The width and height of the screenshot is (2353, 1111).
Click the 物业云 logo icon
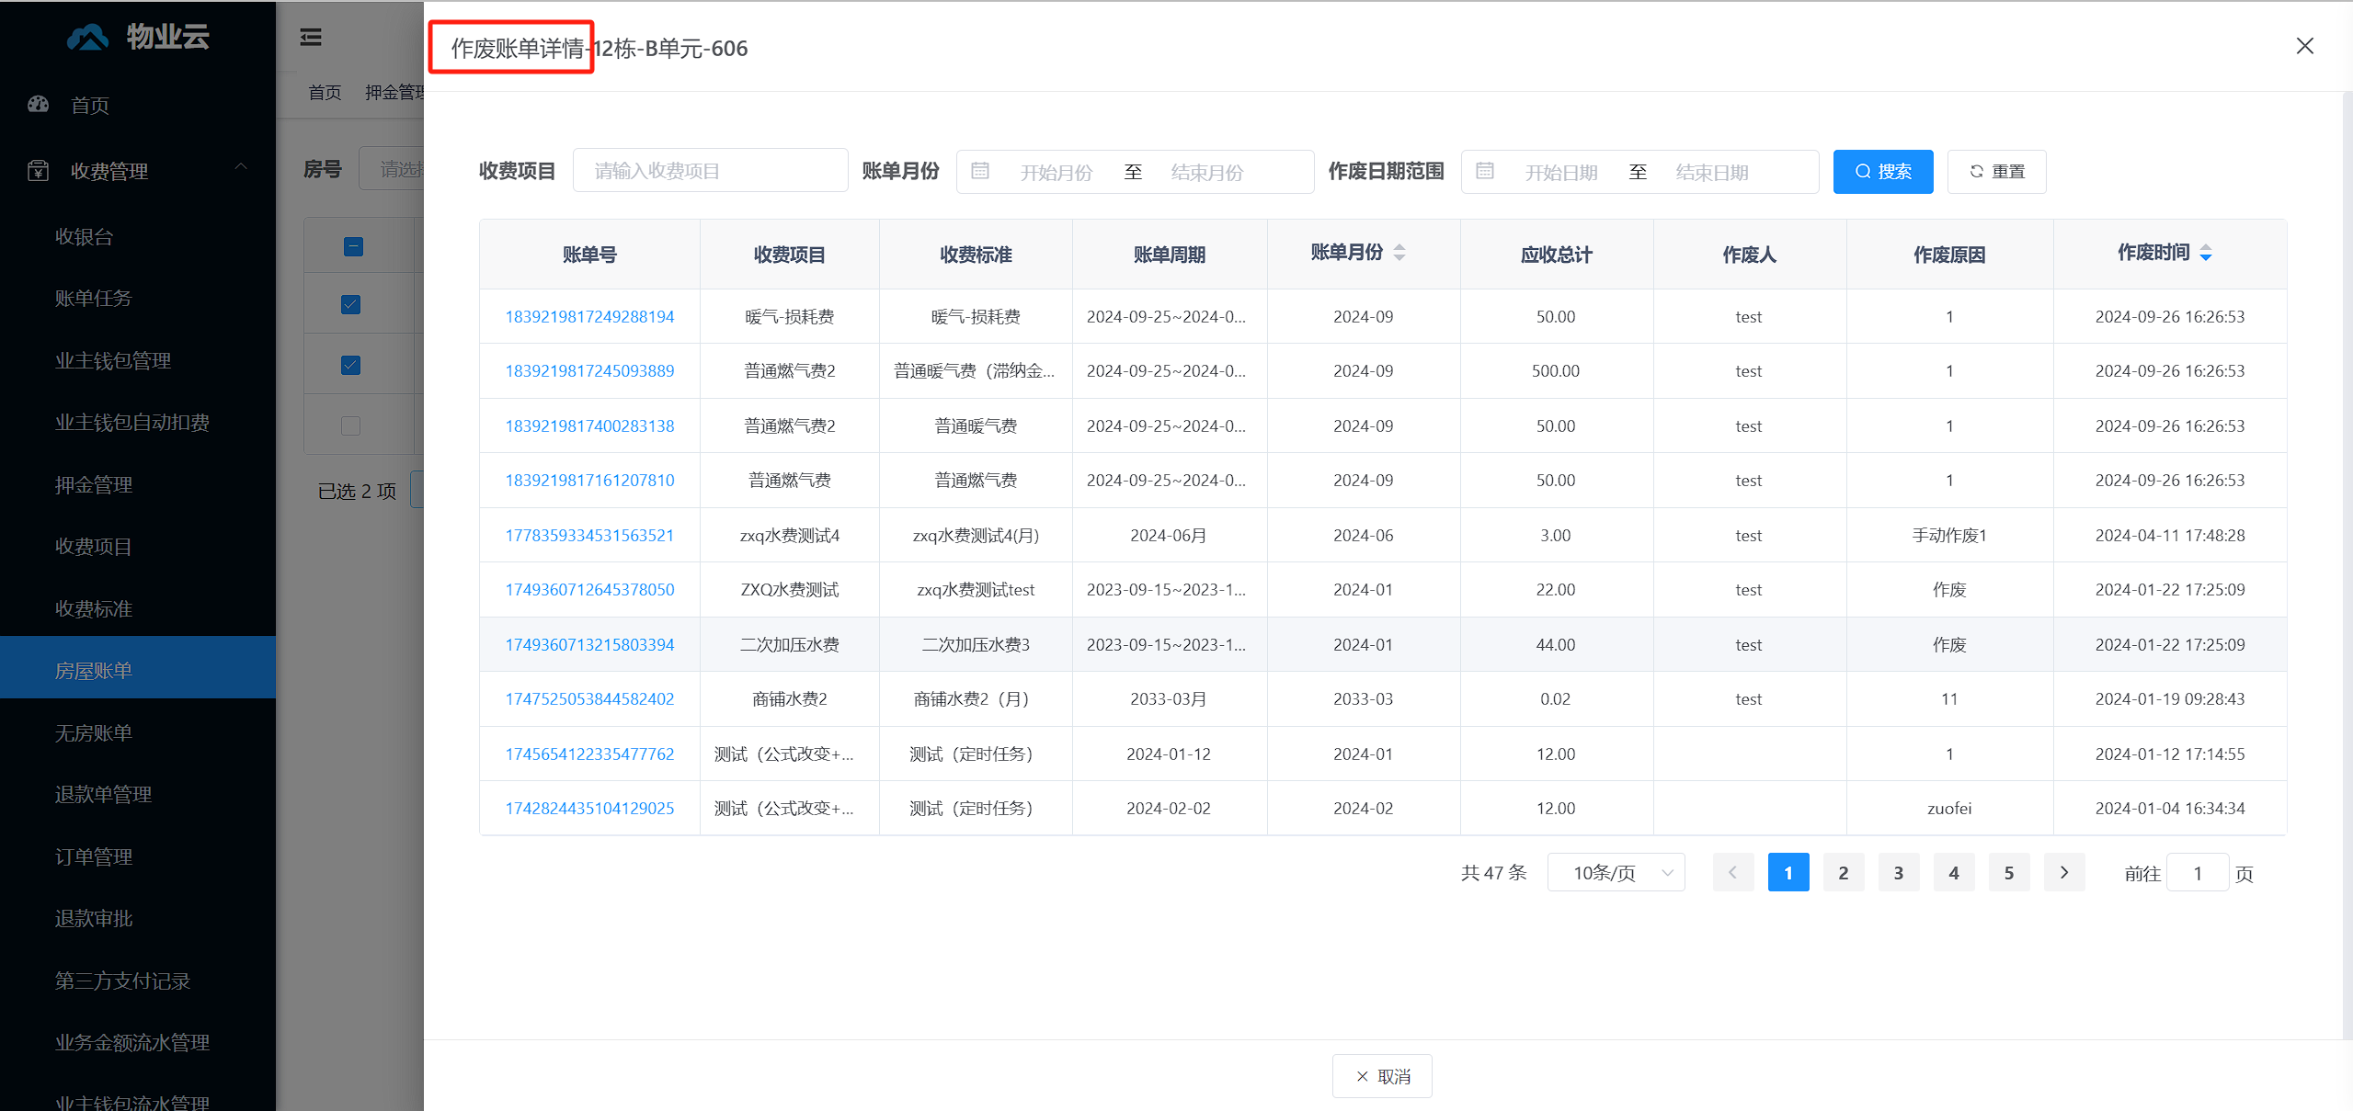pyautogui.click(x=88, y=37)
